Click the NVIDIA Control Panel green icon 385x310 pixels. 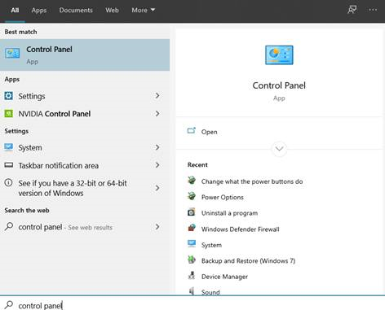8,113
